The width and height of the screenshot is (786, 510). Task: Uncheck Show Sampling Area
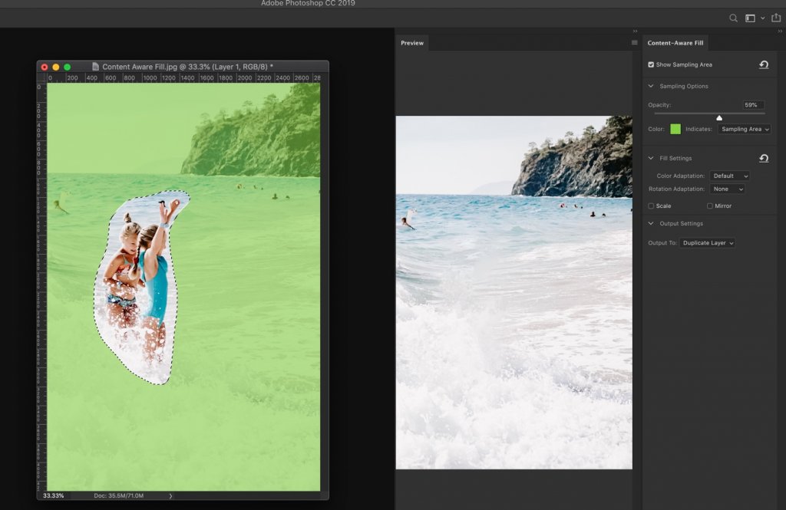pos(652,65)
